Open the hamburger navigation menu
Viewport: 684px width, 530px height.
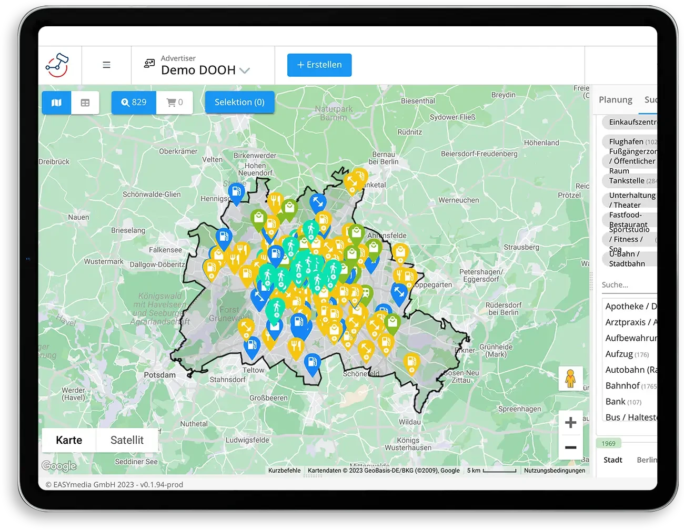106,65
